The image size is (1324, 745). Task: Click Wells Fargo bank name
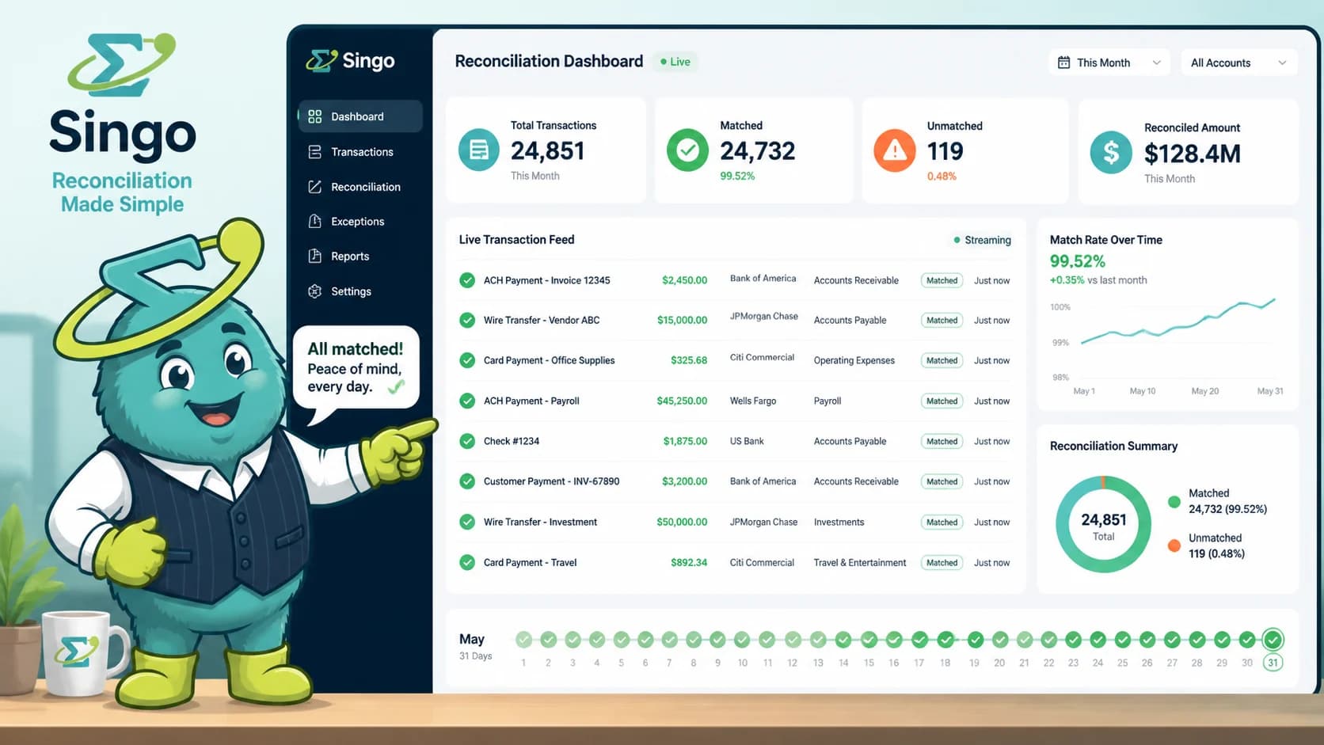pyautogui.click(x=753, y=401)
